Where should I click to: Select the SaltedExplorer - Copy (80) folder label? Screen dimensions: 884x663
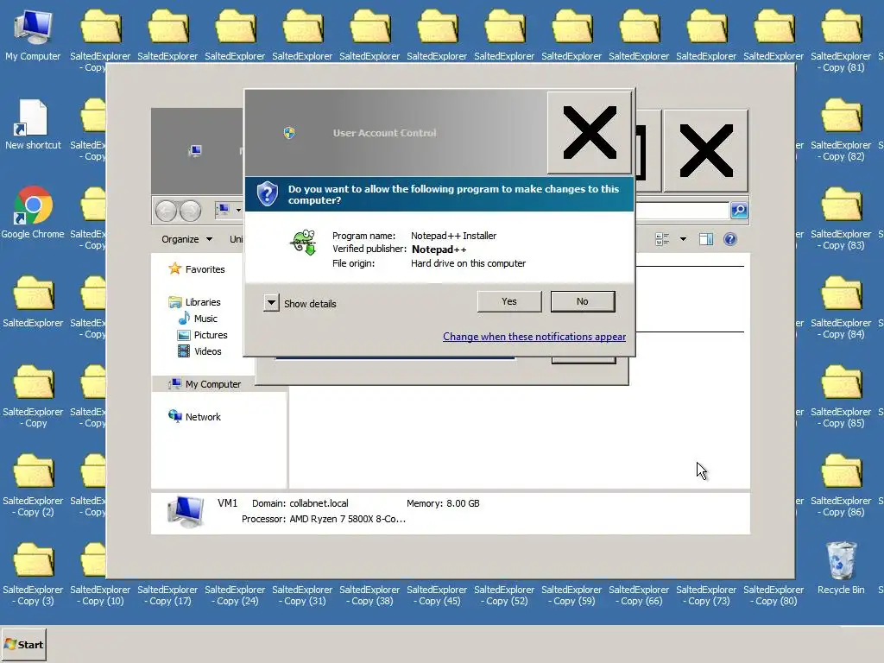(773, 596)
